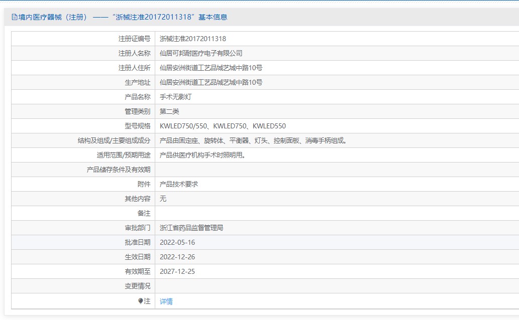Click the 注册人住所 label
Screen dimensions: 519x320
point(134,68)
